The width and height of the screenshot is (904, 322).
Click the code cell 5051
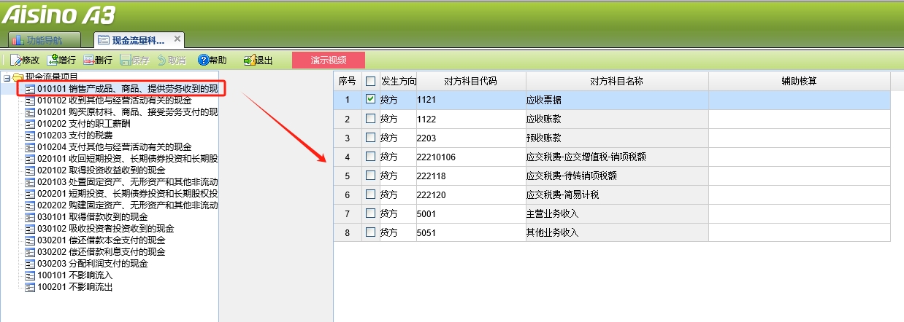point(470,232)
